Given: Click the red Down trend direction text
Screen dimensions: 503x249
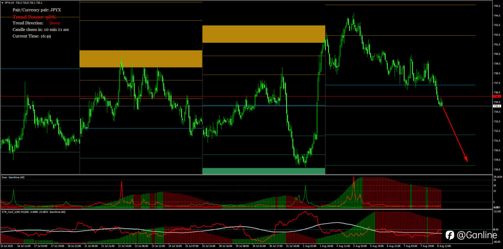Looking at the screenshot, I should point(55,23).
